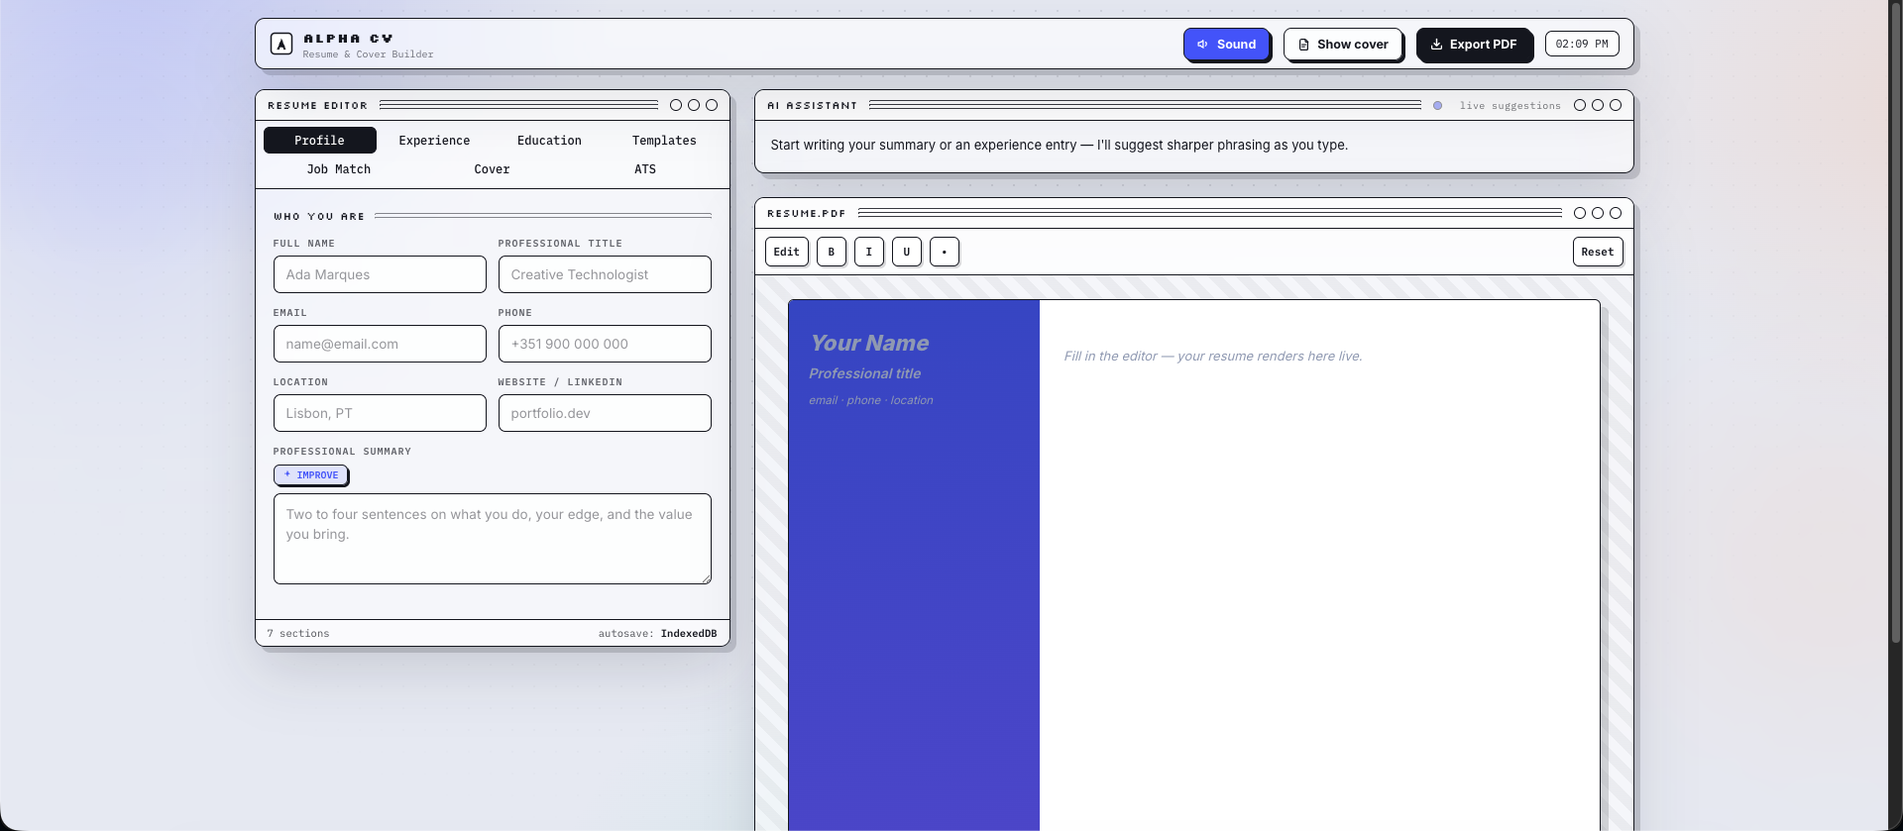Screen dimensions: 1903x831
Task: Click second circle in AI Assistant title bar
Action: point(1598,105)
